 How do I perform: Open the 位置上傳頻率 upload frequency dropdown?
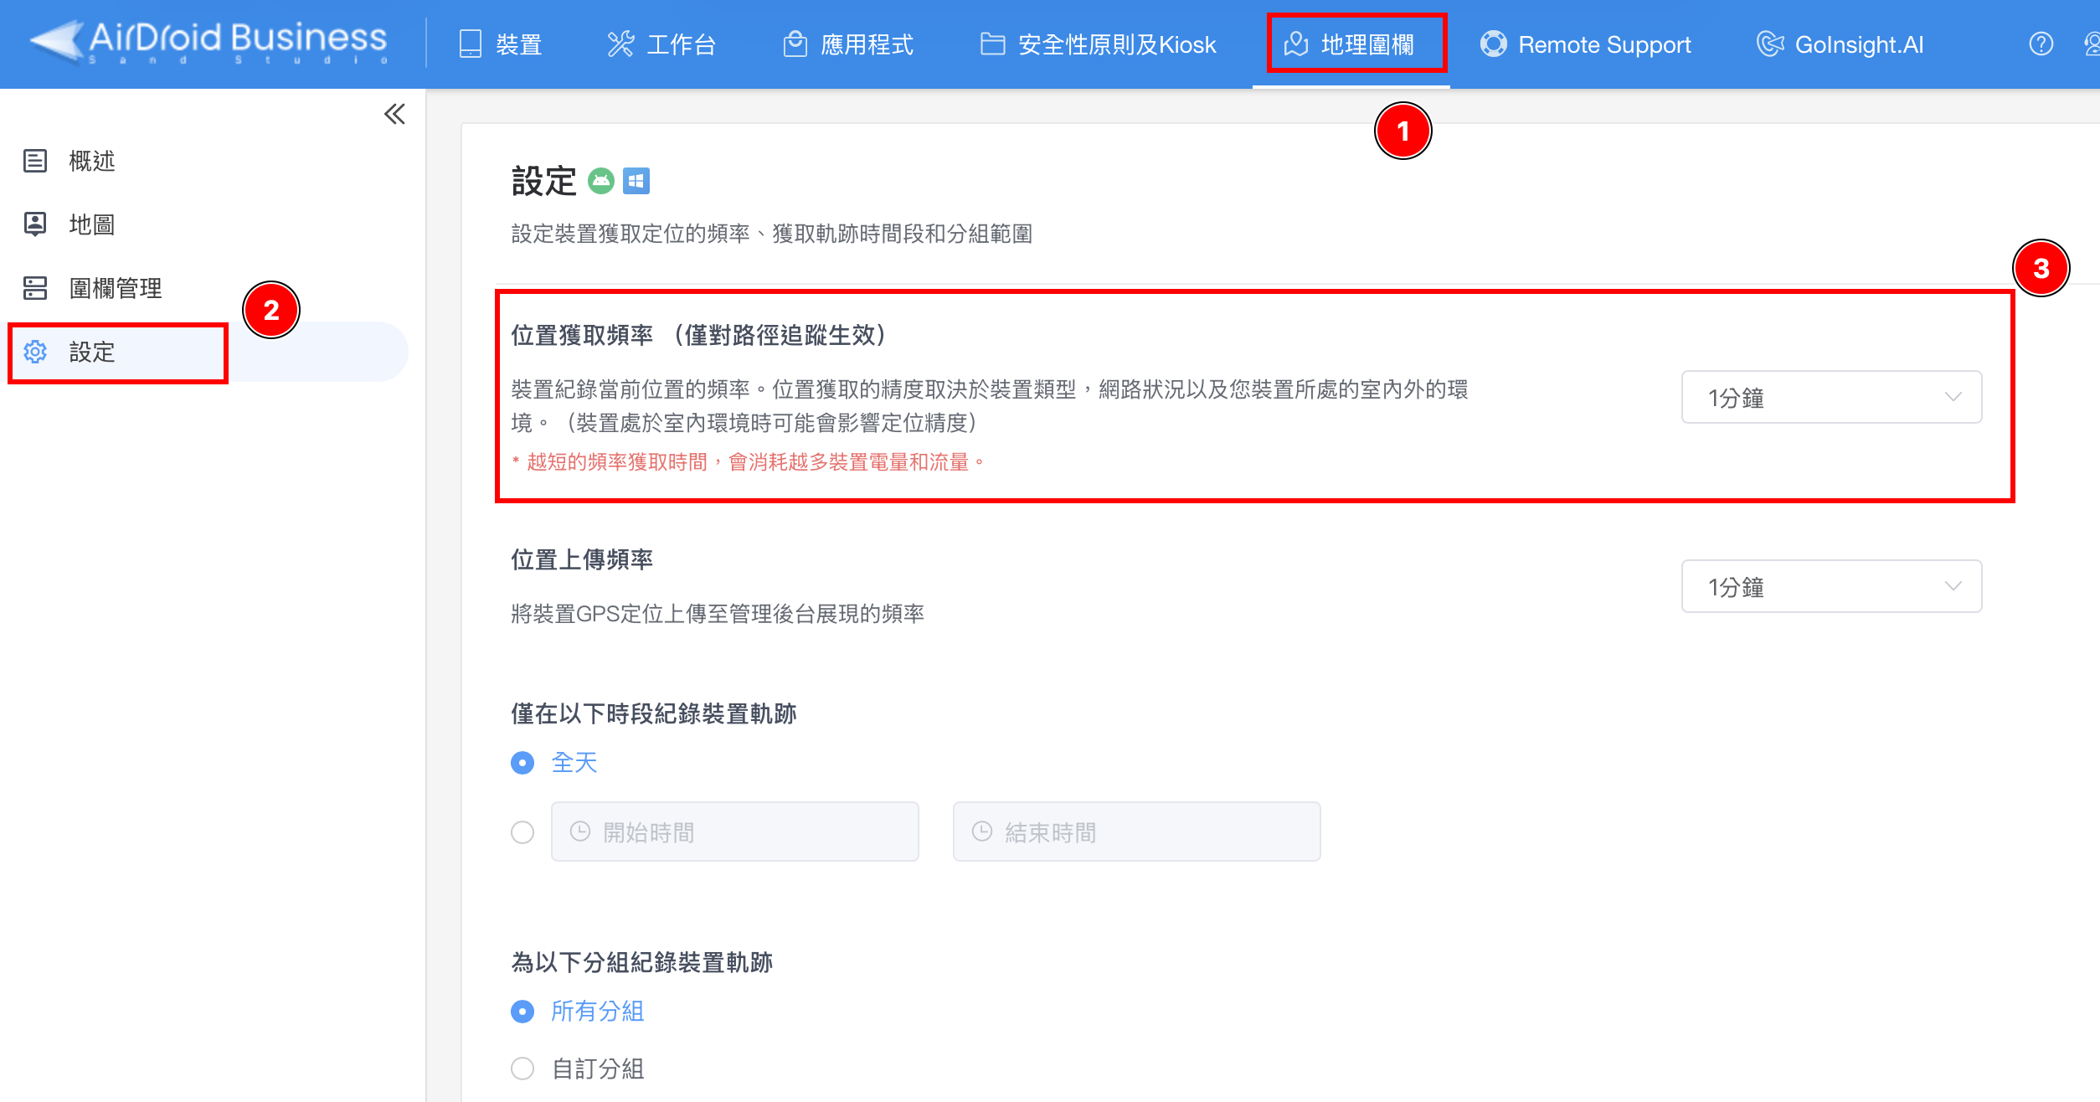[x=1831, y=587]
